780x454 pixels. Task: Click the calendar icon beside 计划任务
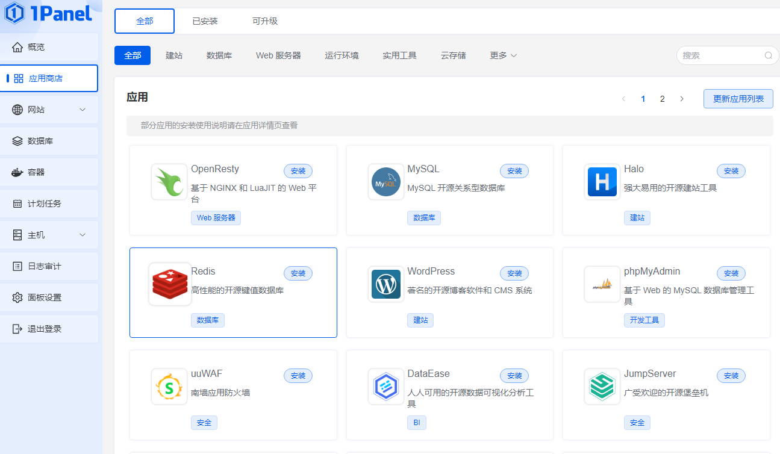(17, 204)
